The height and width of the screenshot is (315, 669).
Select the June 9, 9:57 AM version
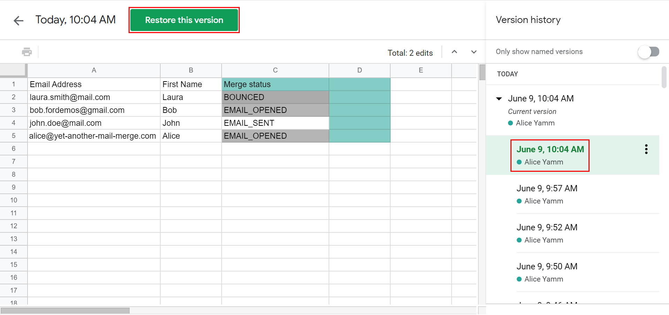[547, 189]
